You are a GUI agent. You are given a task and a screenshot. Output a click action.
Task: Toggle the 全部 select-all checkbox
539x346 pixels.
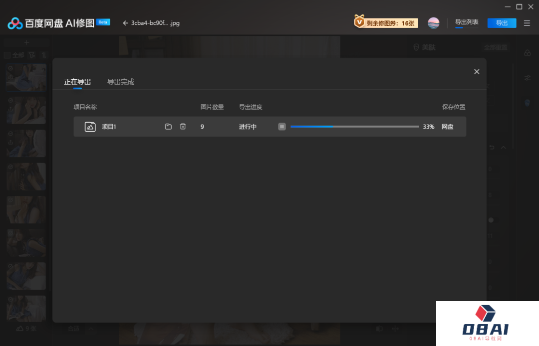click(7, 55)
